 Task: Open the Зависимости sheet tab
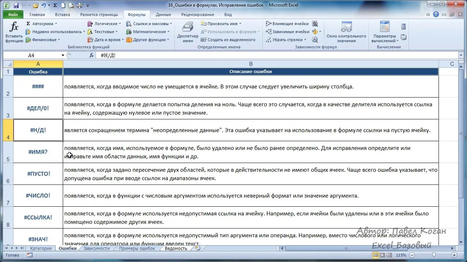[96, 249]
